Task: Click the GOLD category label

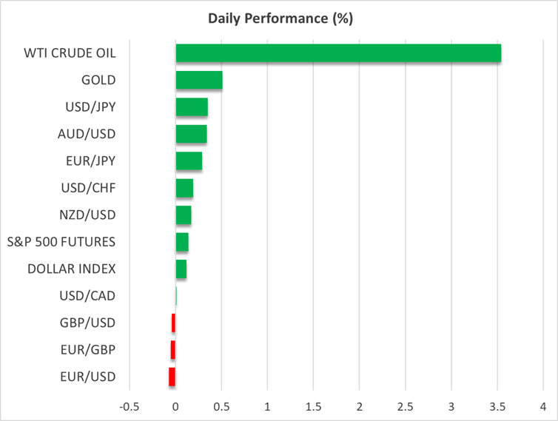Action: 99,80
